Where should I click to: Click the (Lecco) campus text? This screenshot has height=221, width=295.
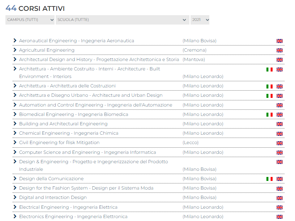pyautogui.click(x=191, y=143)
